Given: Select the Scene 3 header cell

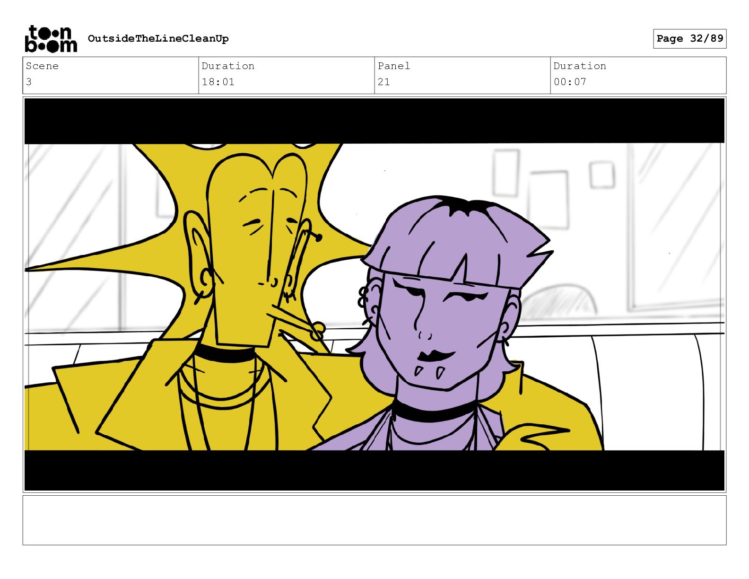Looking at the screenshot, I should point(111,75).
